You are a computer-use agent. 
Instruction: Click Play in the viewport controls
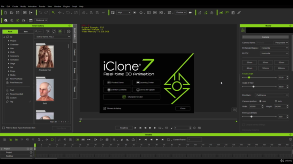[136, 128]
